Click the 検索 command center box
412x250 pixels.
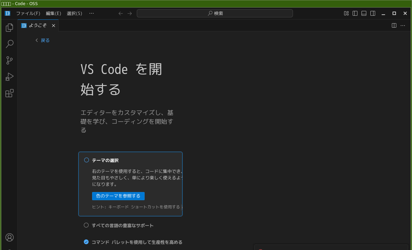[x=215, y=13]
